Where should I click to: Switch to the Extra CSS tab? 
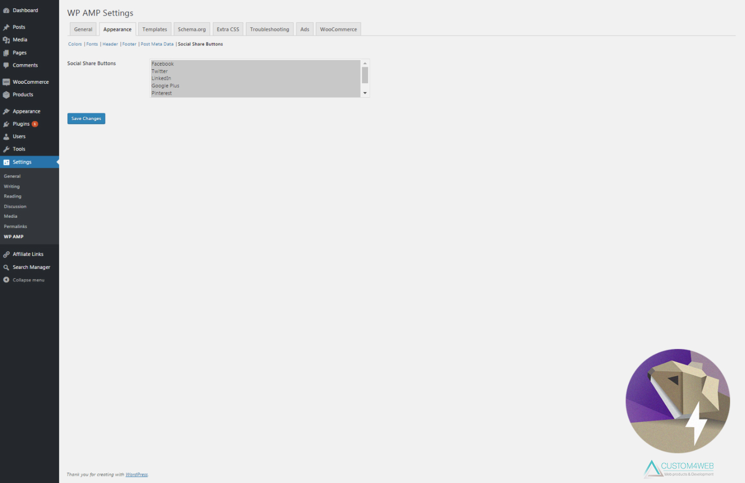coord(228,29)
